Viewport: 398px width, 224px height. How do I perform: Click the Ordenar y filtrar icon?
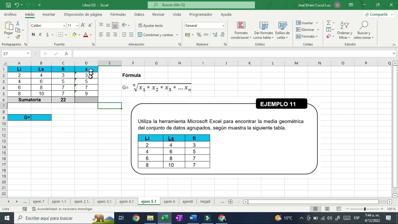tap(345, 26)
